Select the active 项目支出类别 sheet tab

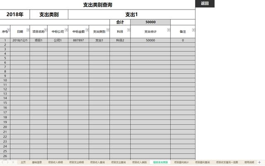pyautogui.click(x=160, y=162)
